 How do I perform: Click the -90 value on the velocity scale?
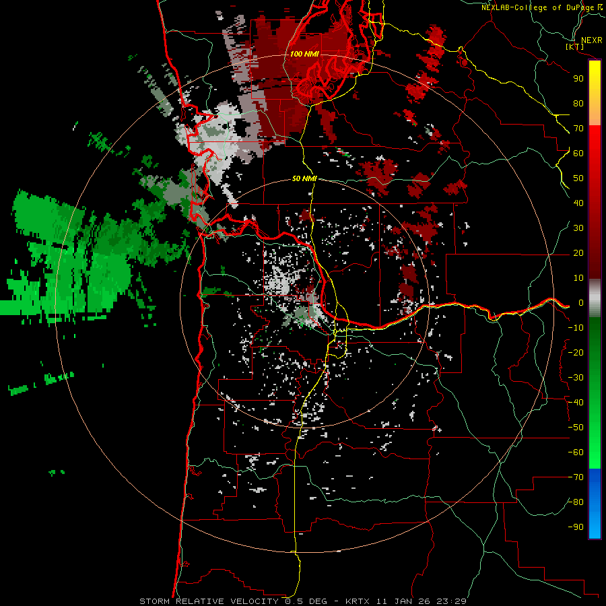(x=576, y=527)
